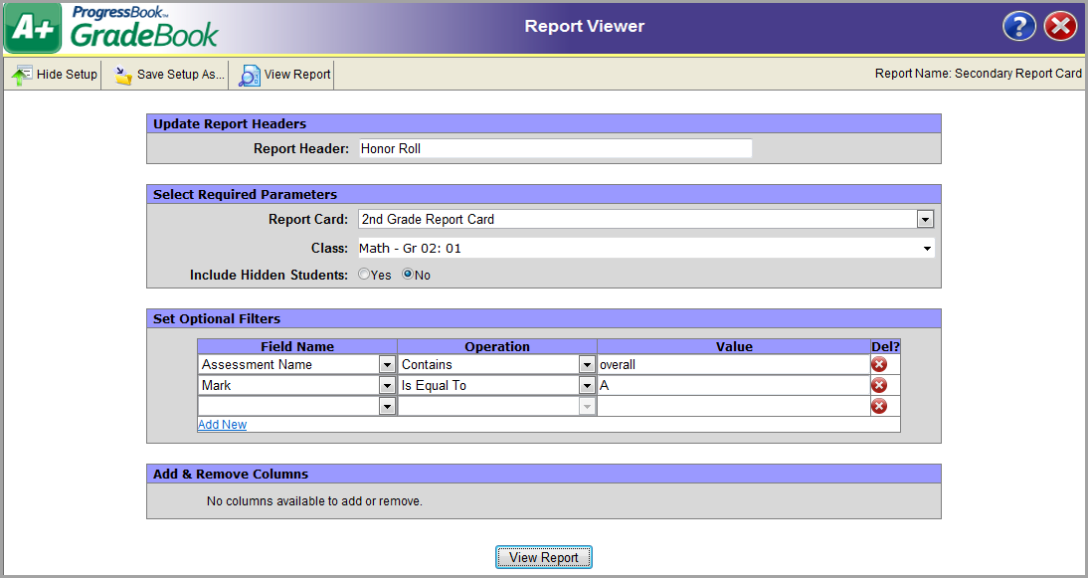The height and width of the screenshot is (578, 1088).
Task: Click the Report Viewer title text
Action: tap(584, 27)
